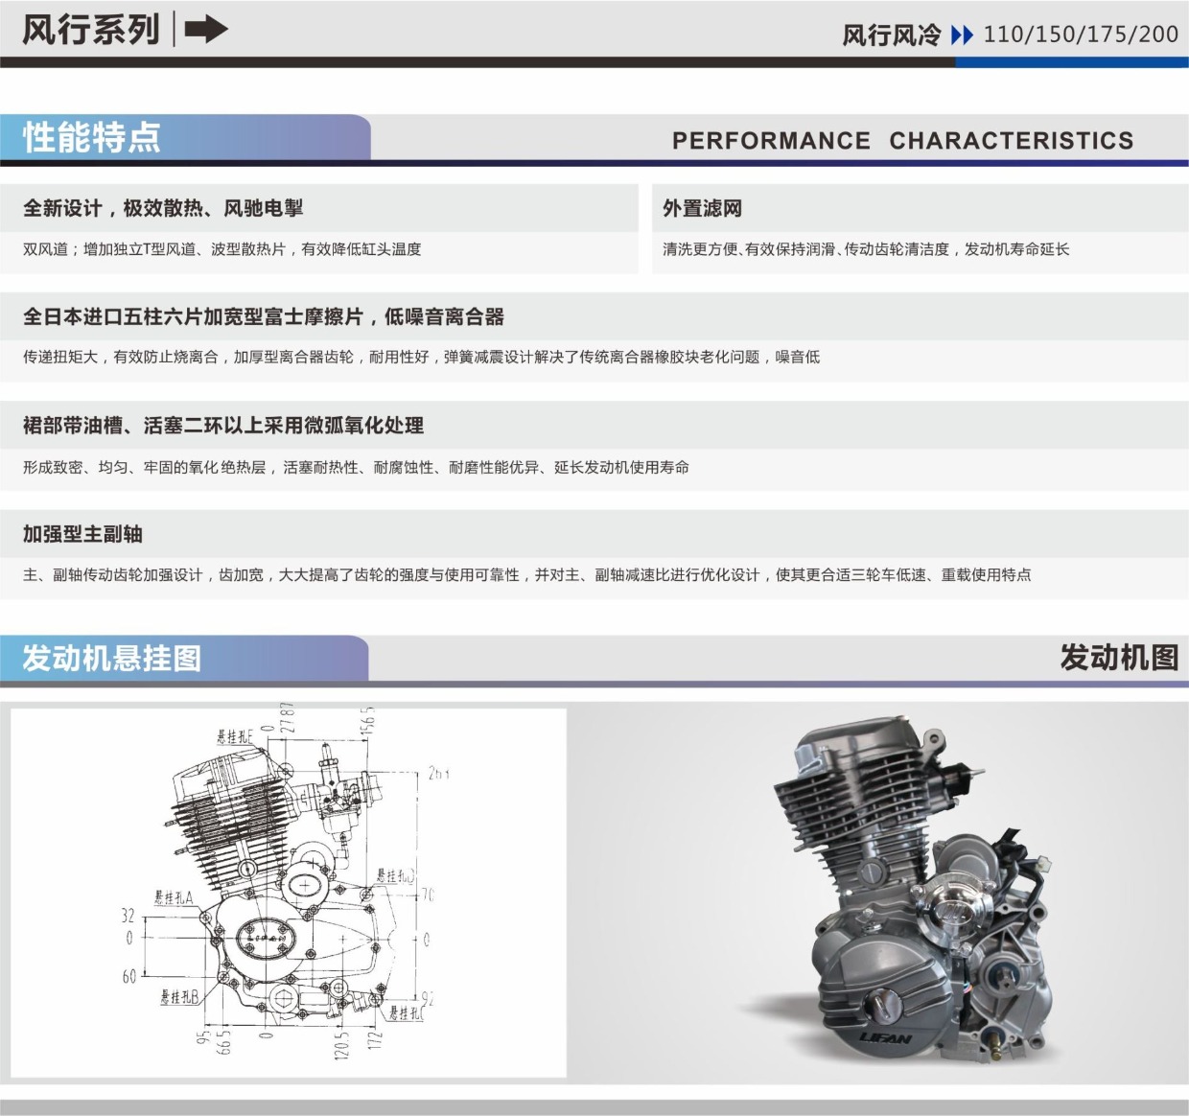Select the 发动机悬挂图 section header
This screenshot has width=1189, height=1116.
click(x=112, y=658)
